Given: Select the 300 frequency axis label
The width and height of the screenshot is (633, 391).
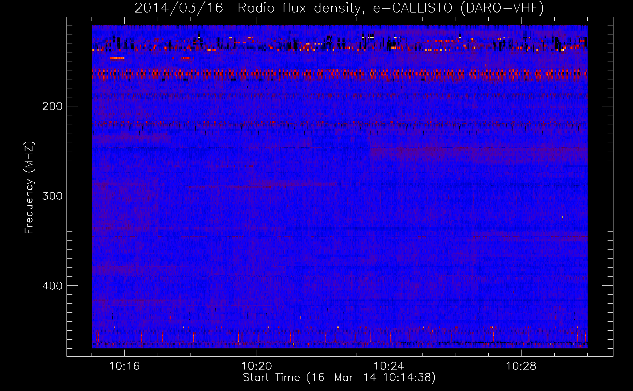Looking at the screenshot, I should click(52, 196).
